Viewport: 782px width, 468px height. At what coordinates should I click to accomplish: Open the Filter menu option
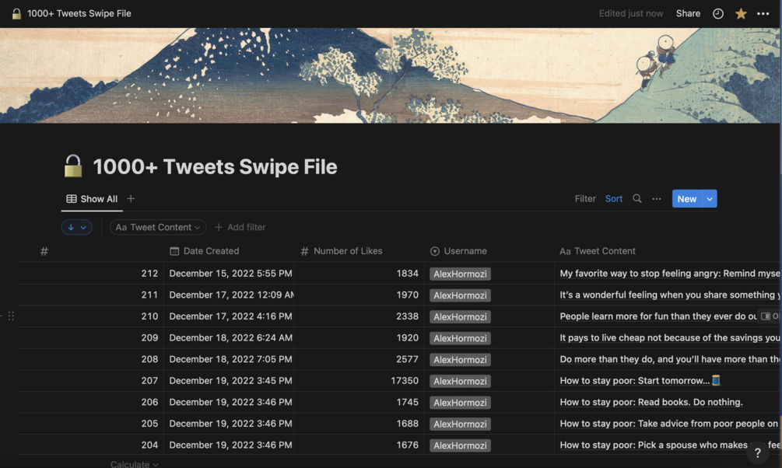point(585,199)
